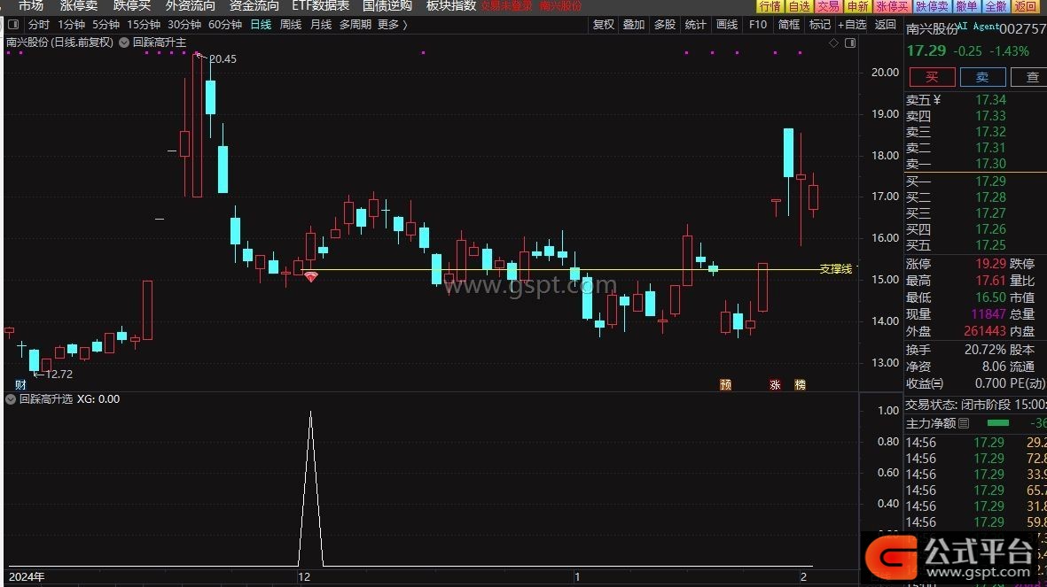Click the 简框 toolbar button

tap(789, 25)
